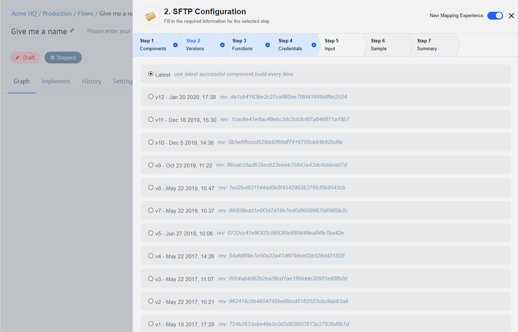Switch to the Graph tab
Screen dimensions: 518x332
[x=22, y=81]
